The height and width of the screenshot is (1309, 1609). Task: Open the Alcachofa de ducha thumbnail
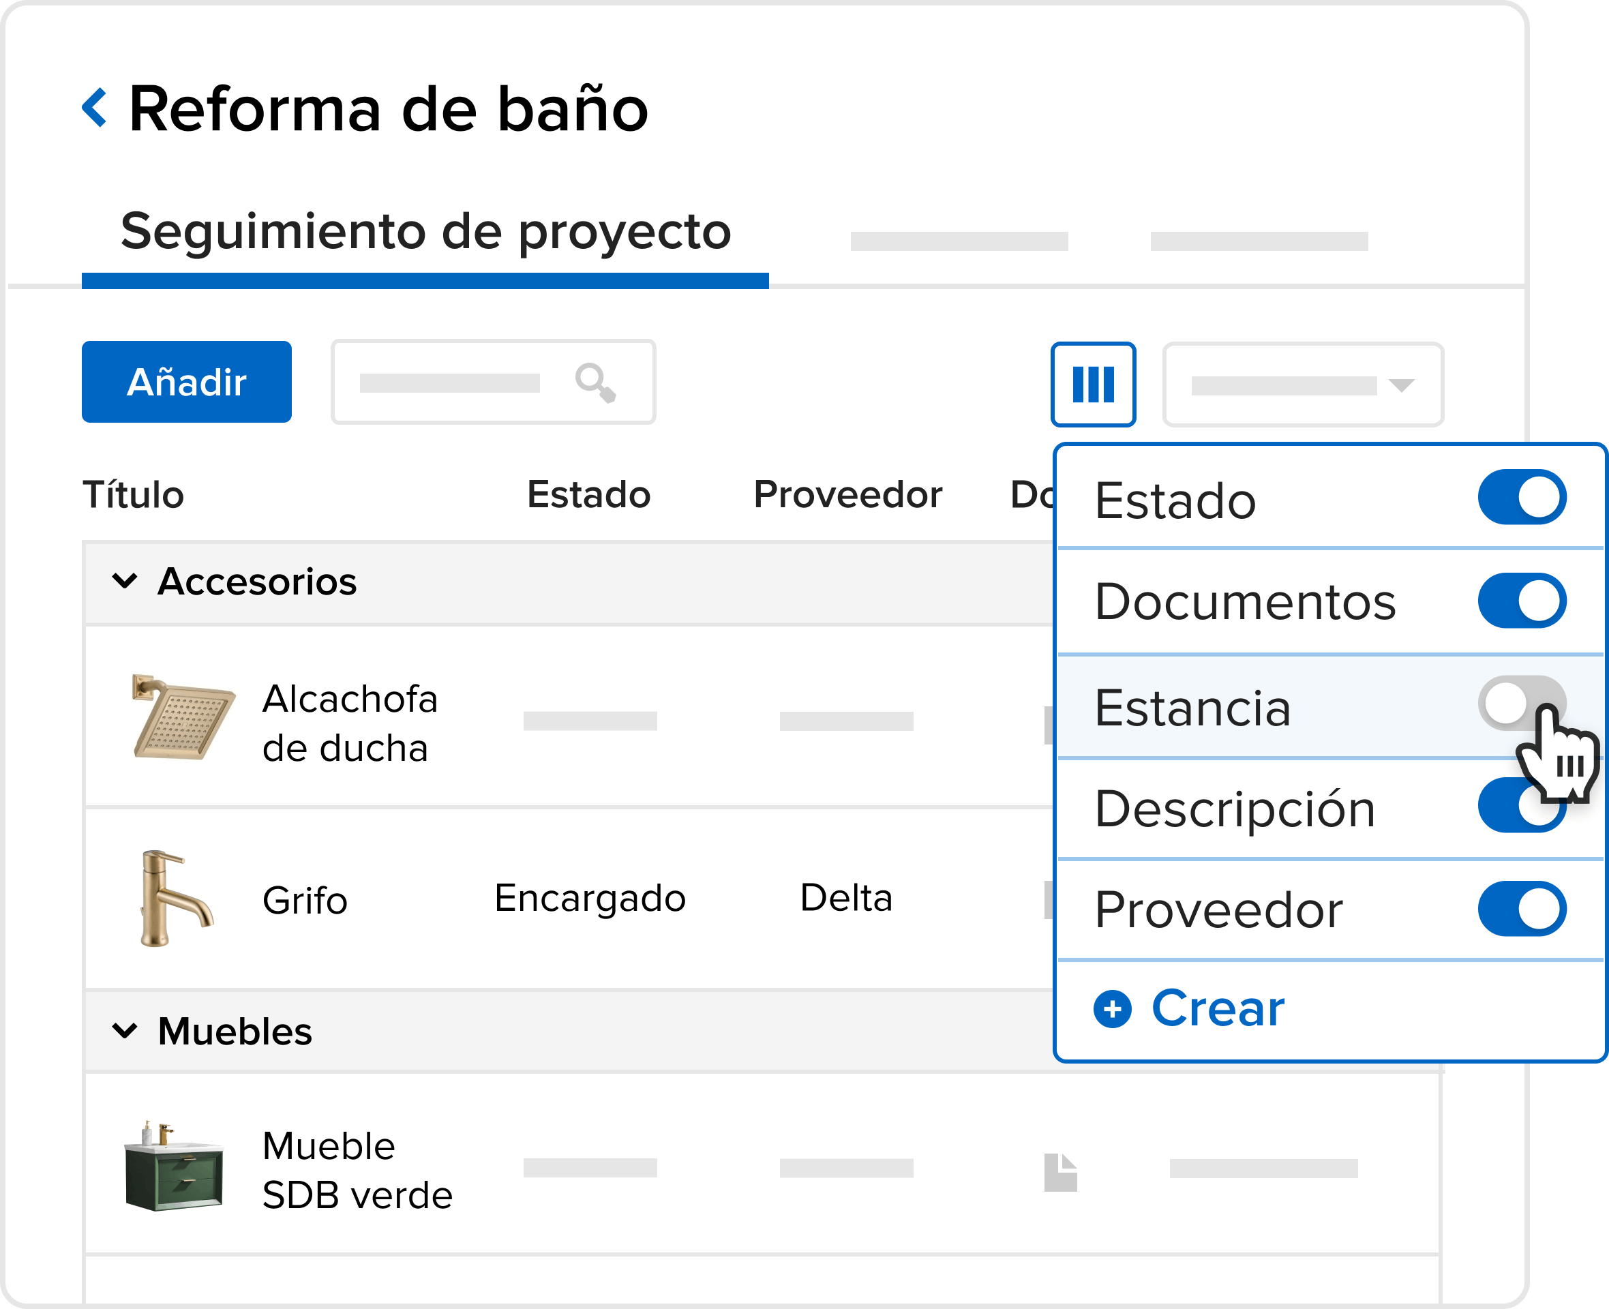click(x=183, y=717)
